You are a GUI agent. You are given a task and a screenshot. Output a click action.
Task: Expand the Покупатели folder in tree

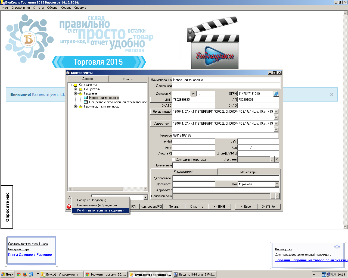click(76, 89)
